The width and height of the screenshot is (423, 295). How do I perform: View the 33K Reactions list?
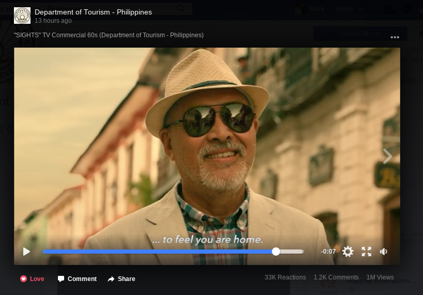tap(285, 277)
